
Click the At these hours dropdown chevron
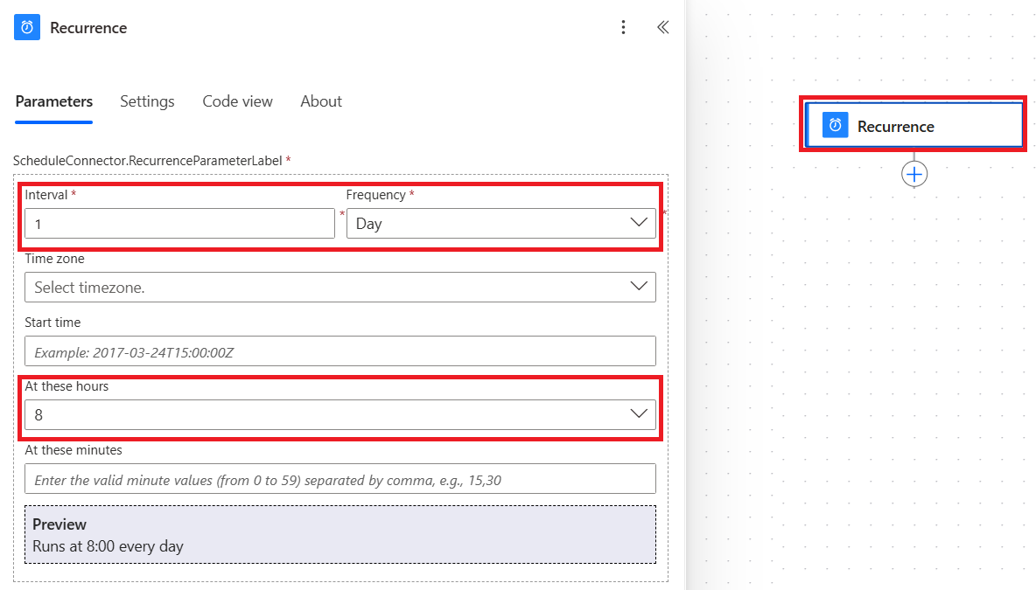[640, 414]
